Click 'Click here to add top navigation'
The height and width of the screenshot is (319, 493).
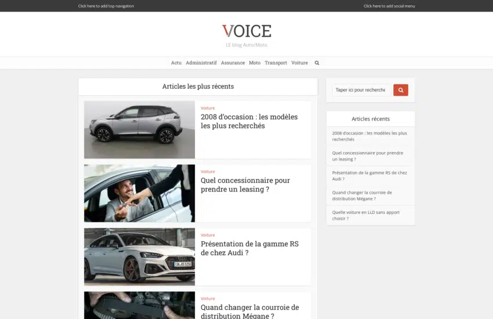pos(106,6)
